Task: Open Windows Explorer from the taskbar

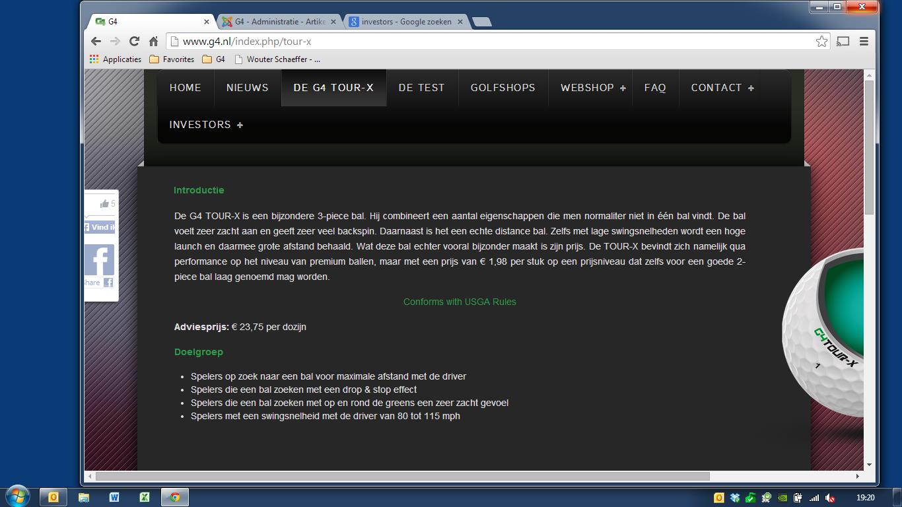Action: click(x=84, y=497)
